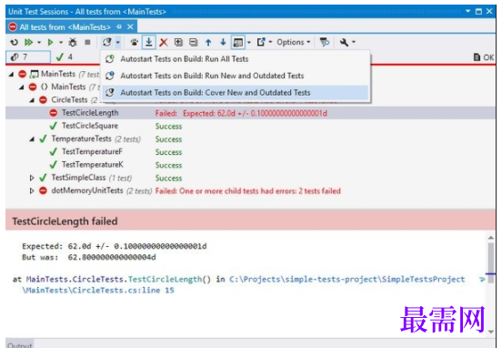Remove selected tests red X icon
The height and width of the screenshot is (348, 502).
coord(164,42)
